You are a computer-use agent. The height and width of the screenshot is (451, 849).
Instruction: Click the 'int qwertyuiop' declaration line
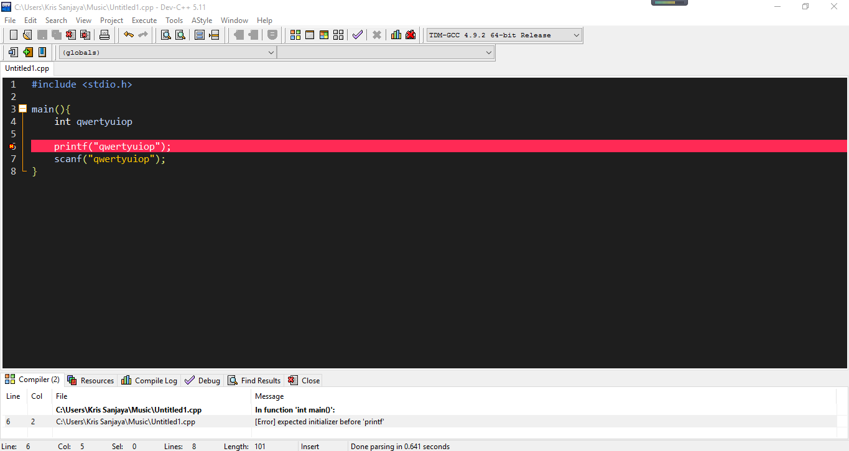pos(93,122)
